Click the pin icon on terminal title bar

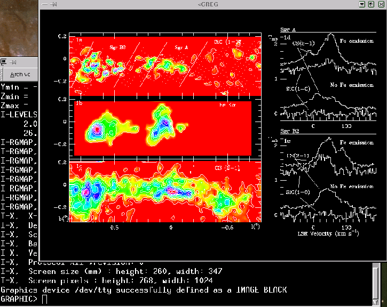point(12,61)
